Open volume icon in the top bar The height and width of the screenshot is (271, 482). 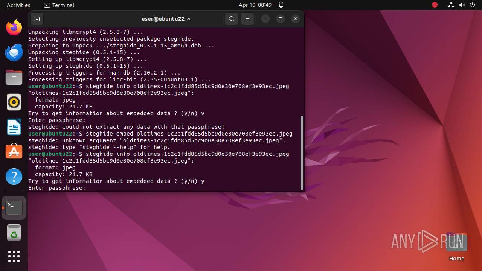(462, 5)
